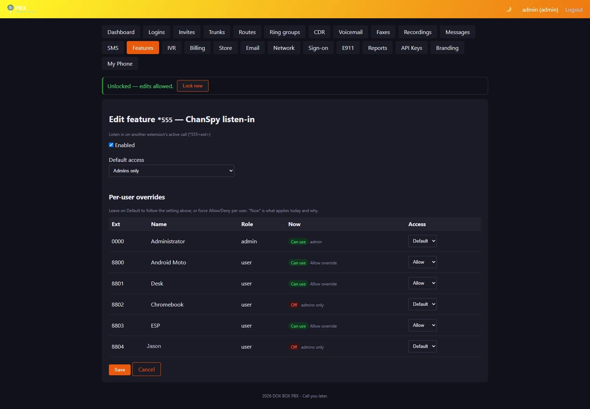590x409 pixels.
Task: Click the Lock now button
Action: pyautogui.click(x=193, y=86)
